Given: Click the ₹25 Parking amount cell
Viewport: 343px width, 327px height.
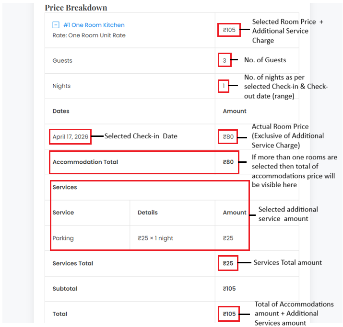Looking at the screenshot, I should pos(228,238).
